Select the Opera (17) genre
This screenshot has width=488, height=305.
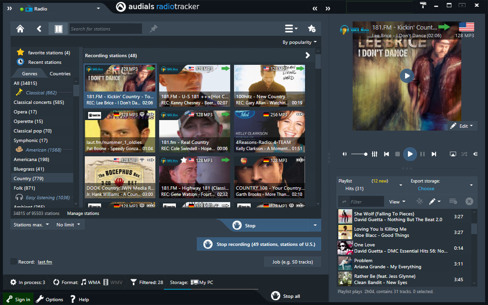coord(25,112)
